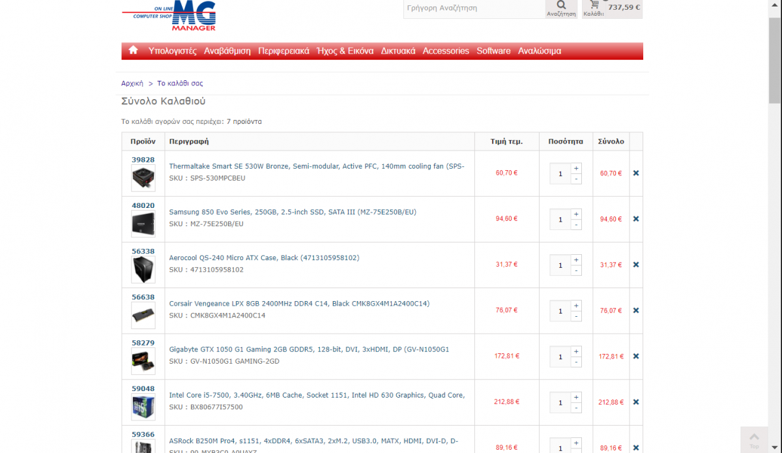Screen dimensions: 782x453
Task: Open the Thermaltake power supply thumbnail
Action: pos(143,178)
